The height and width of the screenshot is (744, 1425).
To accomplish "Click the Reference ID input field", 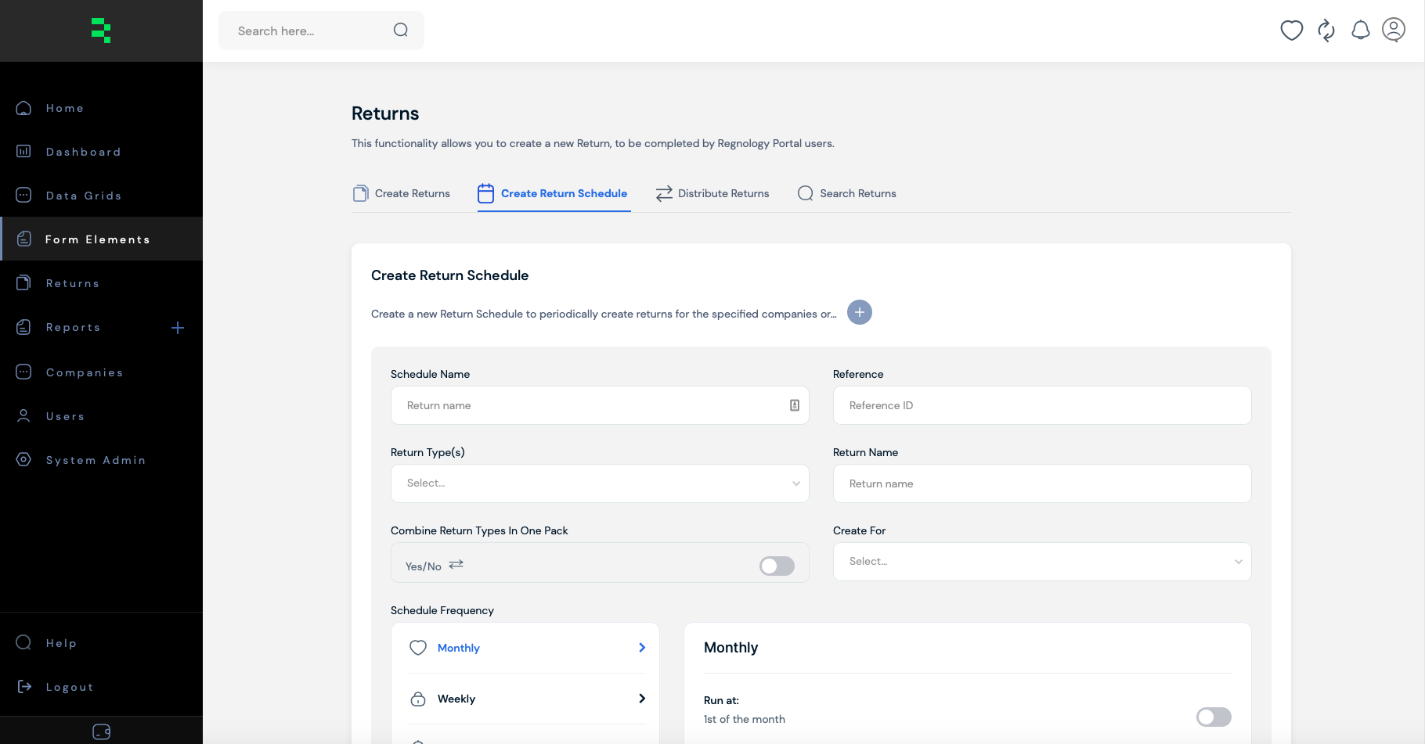I will pyautogui.click(x=1041, y=405).
